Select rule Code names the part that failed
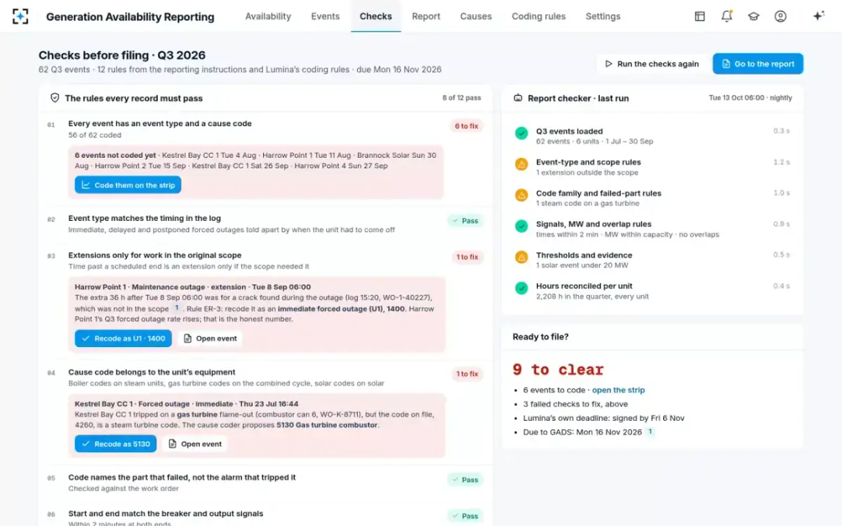 [182, 478]
